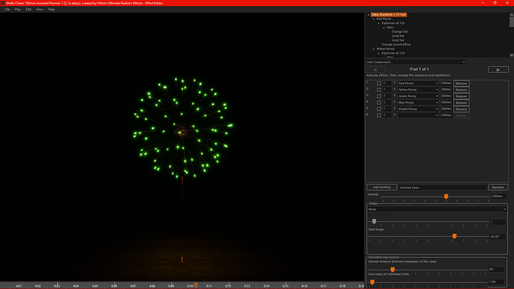Select Orange Accent Effect in the tree
Viewport: 514px width, 289px height.
tap(396, 45)
